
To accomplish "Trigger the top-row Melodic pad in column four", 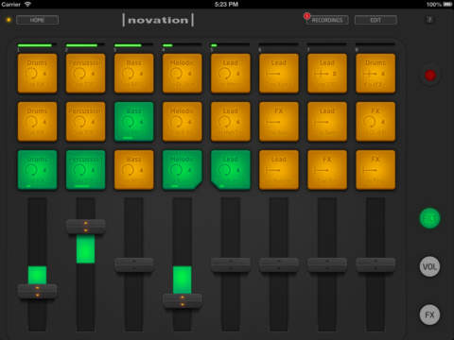I will (x=183, y=74).
